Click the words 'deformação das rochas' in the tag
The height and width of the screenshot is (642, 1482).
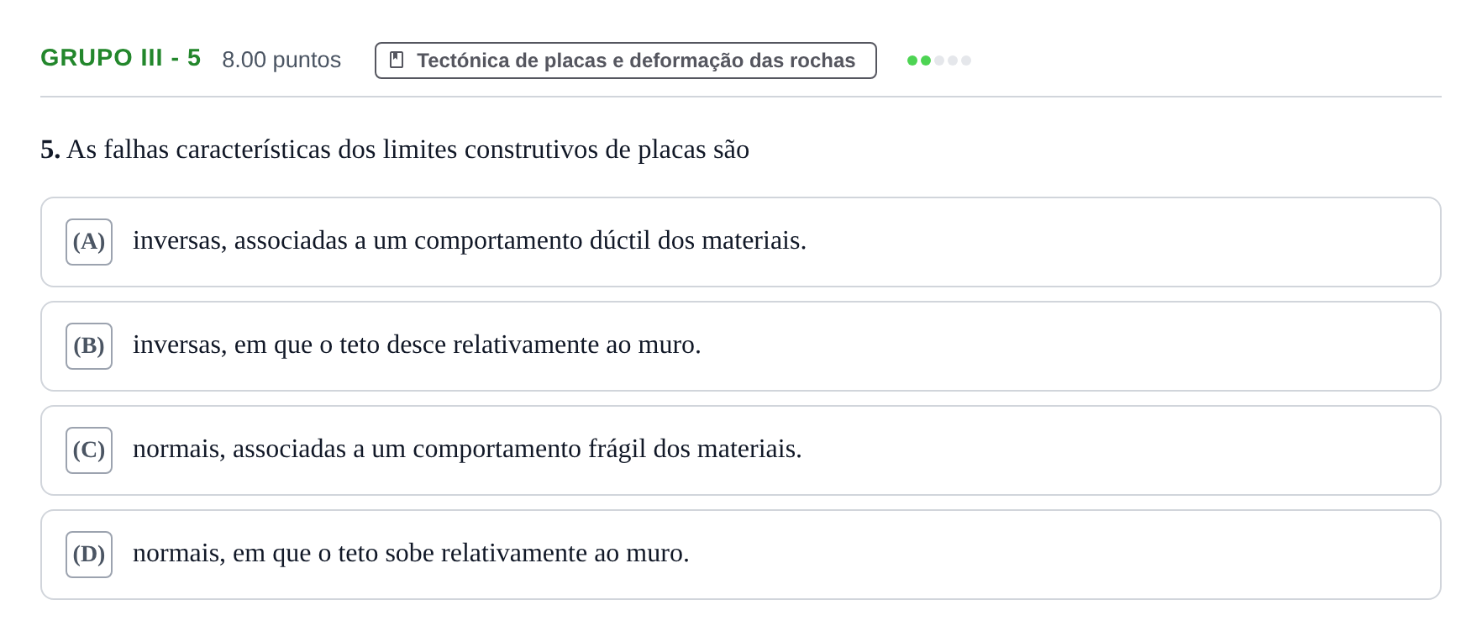(x=742, y=61)
